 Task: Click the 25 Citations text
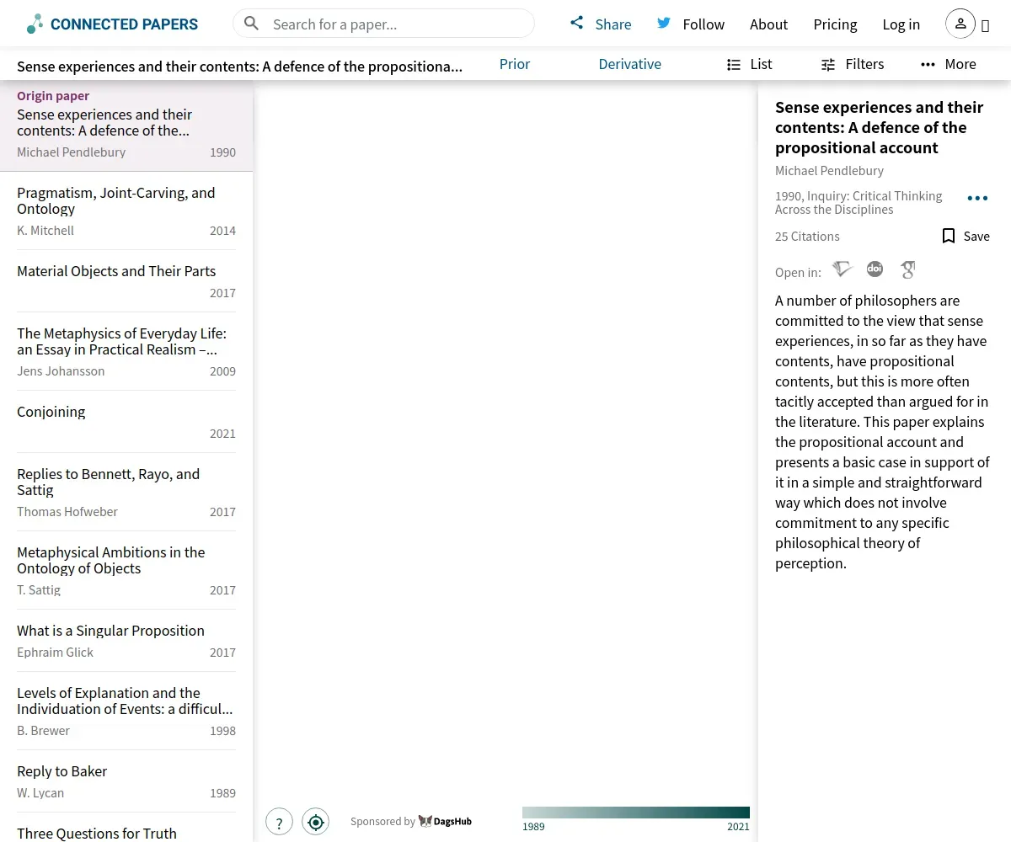(807, 237)
